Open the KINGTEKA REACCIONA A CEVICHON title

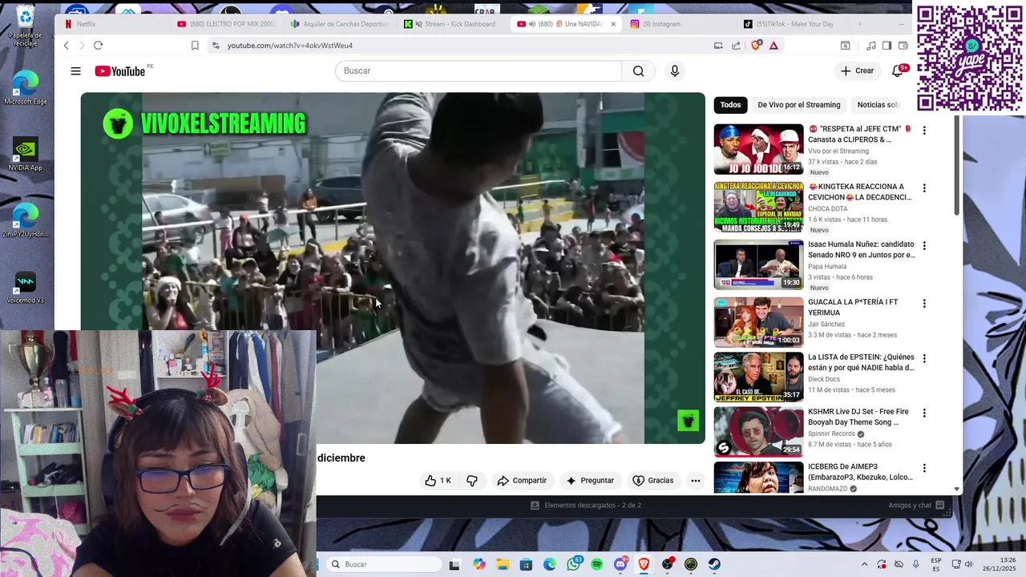(x=859, y=192)
